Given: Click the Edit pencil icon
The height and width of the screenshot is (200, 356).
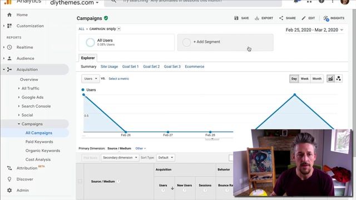Looking at the screenshot, I should pyautogui.click(x=304, y=18).
